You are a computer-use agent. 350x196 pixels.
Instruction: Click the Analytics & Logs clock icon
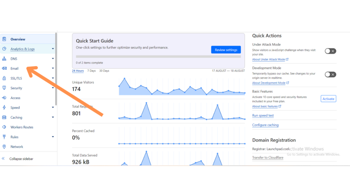pos(4,49)
